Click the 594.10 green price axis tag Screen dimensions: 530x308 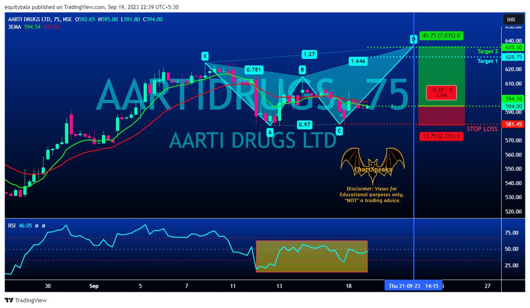[512, 99]
